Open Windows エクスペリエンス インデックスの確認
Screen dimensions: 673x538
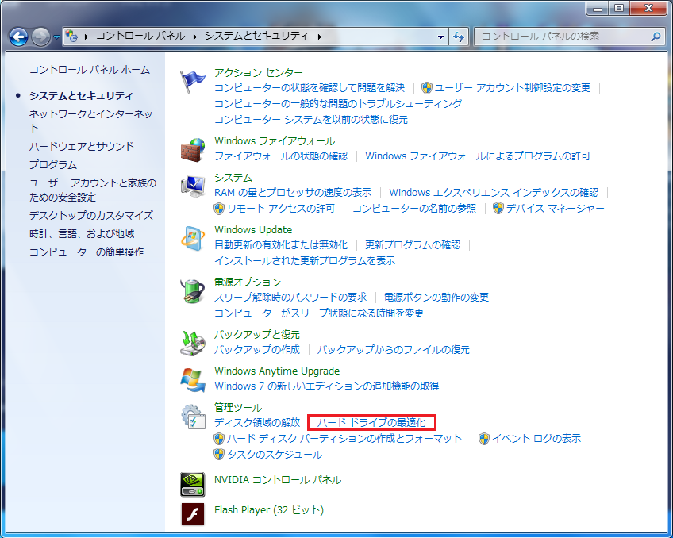coord(494,193)
